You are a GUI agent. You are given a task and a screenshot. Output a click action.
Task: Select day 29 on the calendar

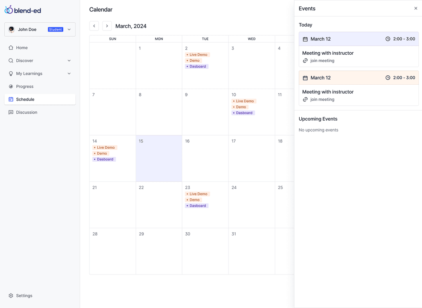point(159,251)
